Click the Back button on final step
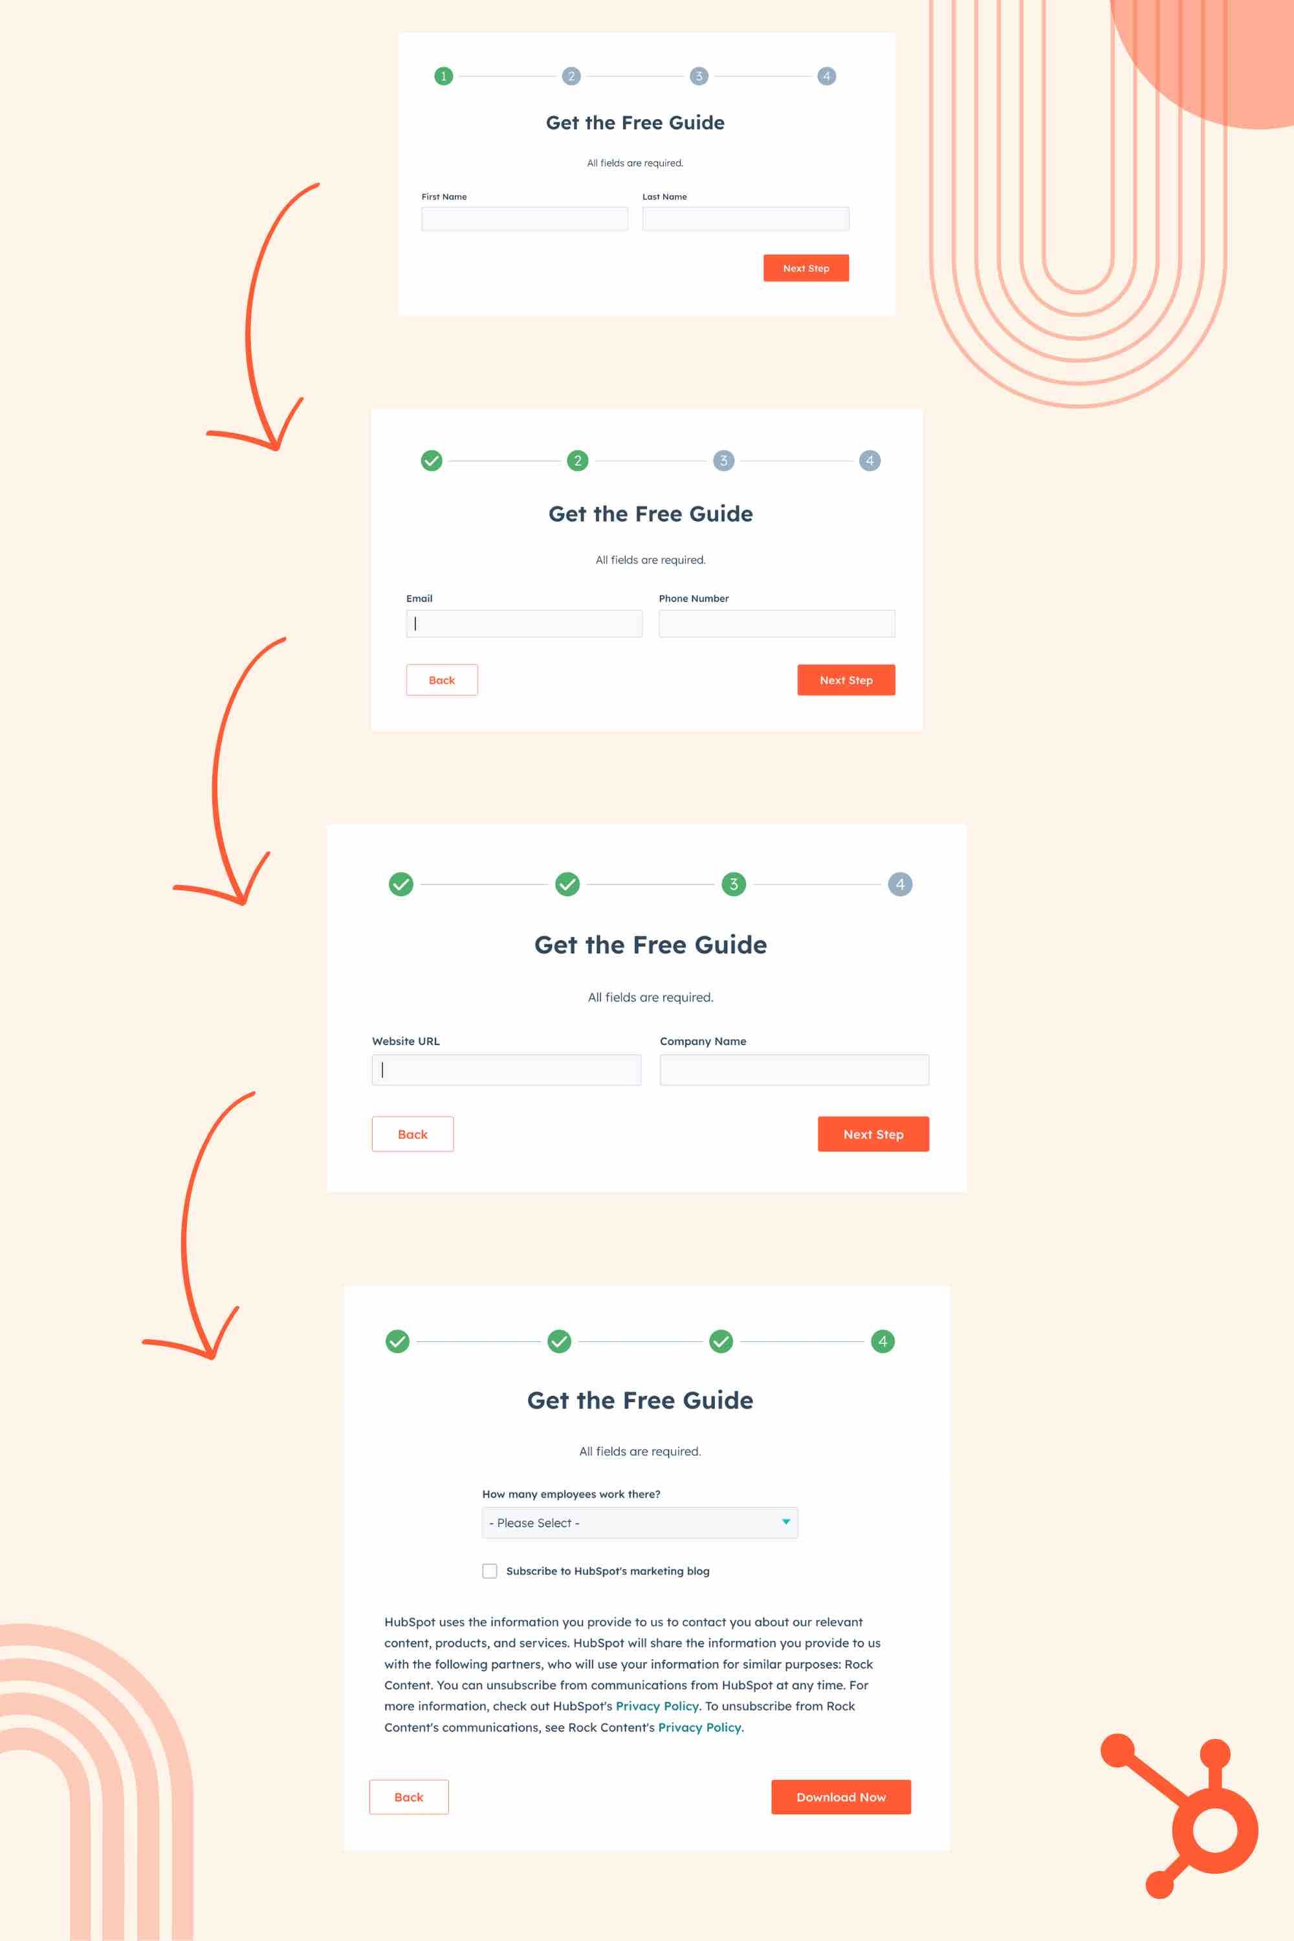 click(x=410, y=1795)
